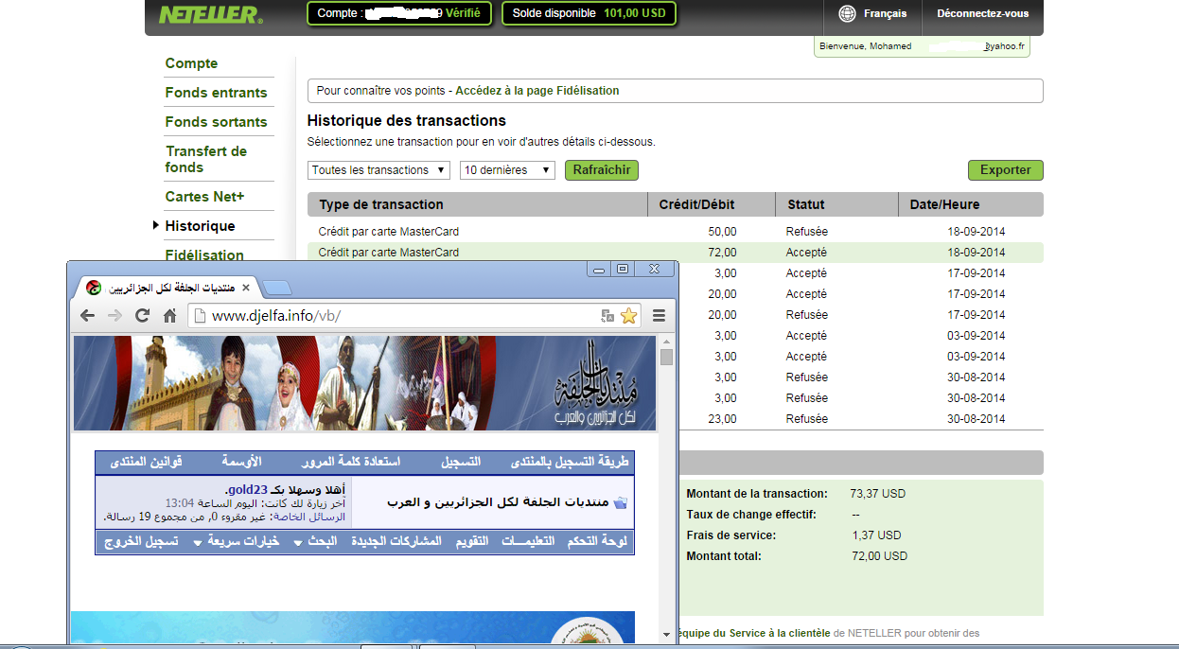Click the forum folder icon beside the title
The image size is (1179, 649).
pyautogui.click(x=621, y=502)
